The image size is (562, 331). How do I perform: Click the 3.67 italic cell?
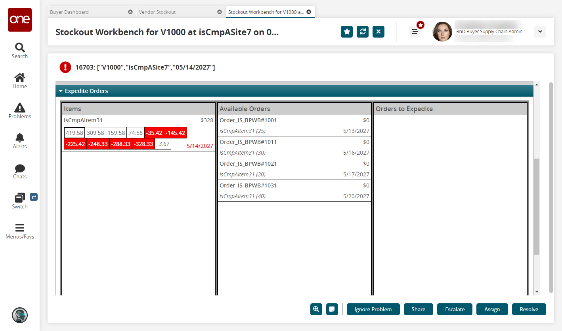tap(163, 144)
